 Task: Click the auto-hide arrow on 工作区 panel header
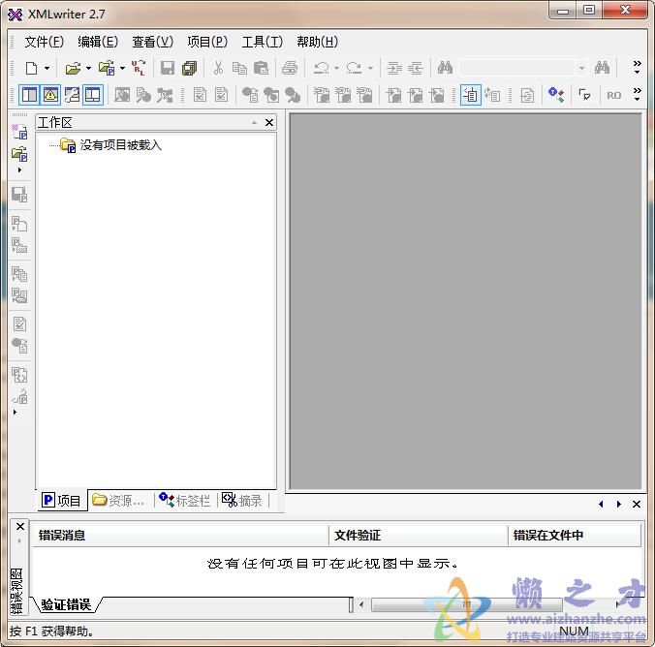[x=255, y=122]
